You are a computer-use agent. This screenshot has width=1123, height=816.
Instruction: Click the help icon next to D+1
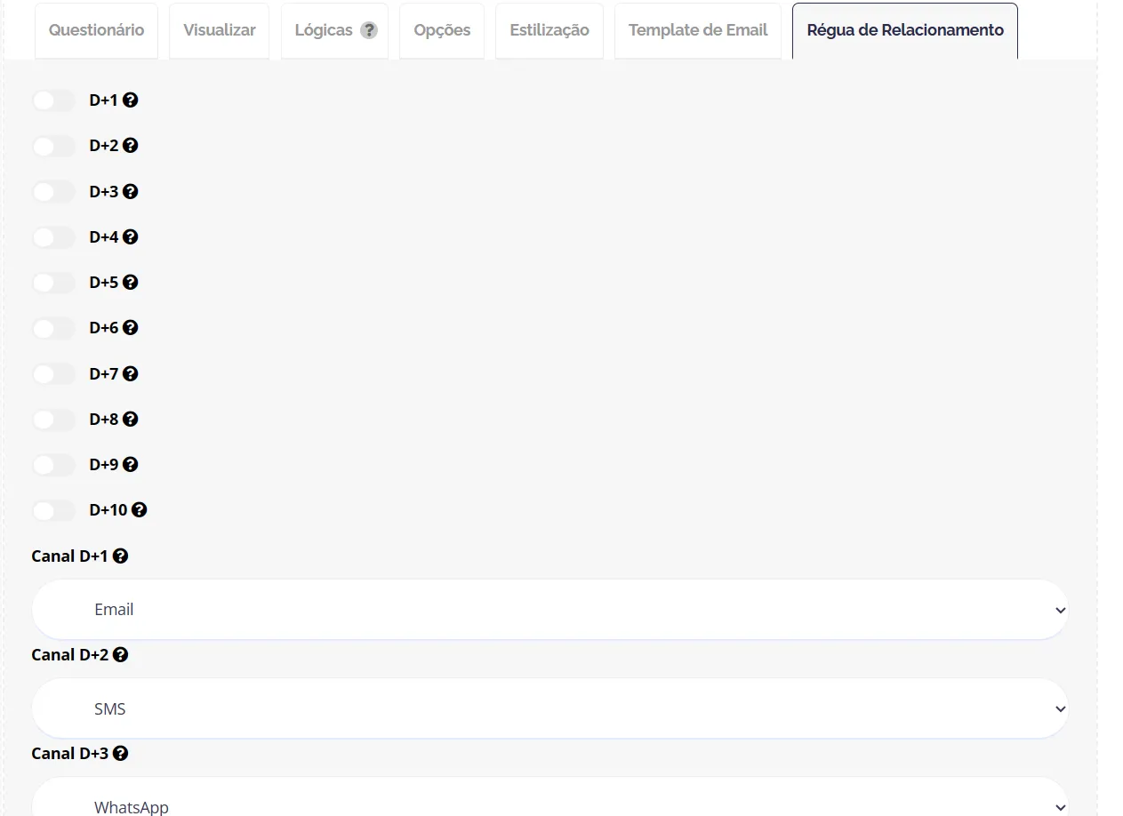[x=130, y=100]
